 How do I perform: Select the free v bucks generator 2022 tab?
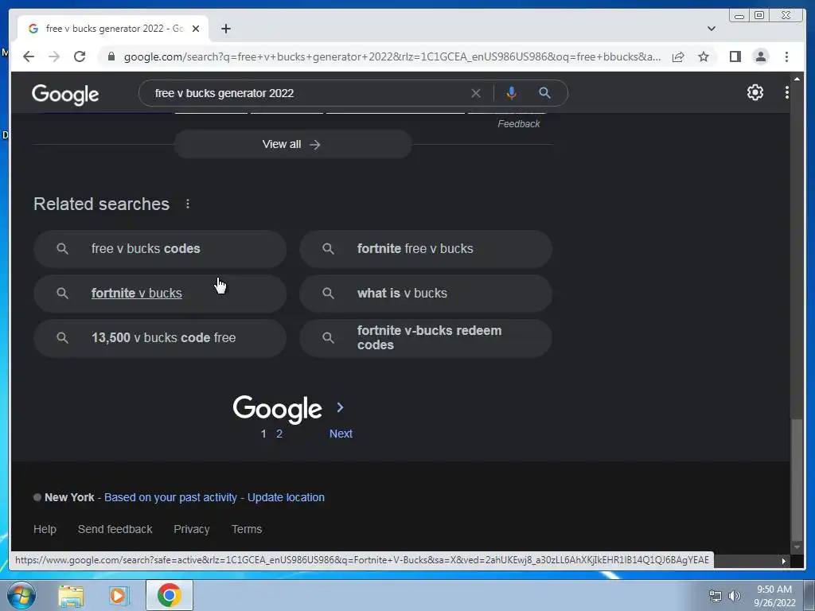coord(113,29)
